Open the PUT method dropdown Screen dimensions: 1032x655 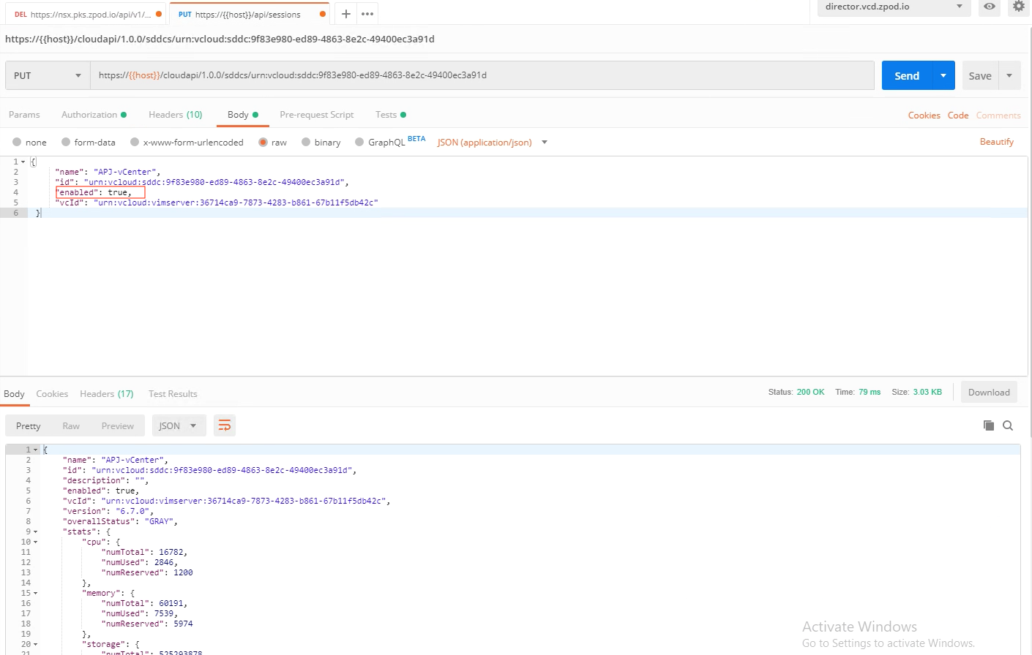[48, 75]
